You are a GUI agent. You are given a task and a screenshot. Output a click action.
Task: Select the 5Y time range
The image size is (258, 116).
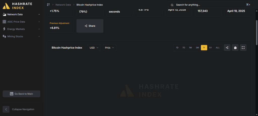[x=210, y=48]
